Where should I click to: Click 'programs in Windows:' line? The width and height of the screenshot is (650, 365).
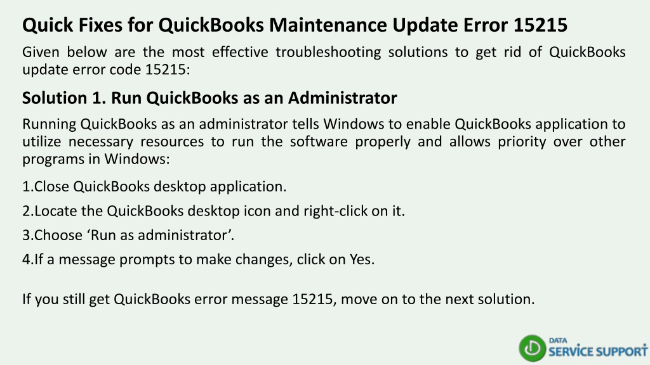(96, 159)
